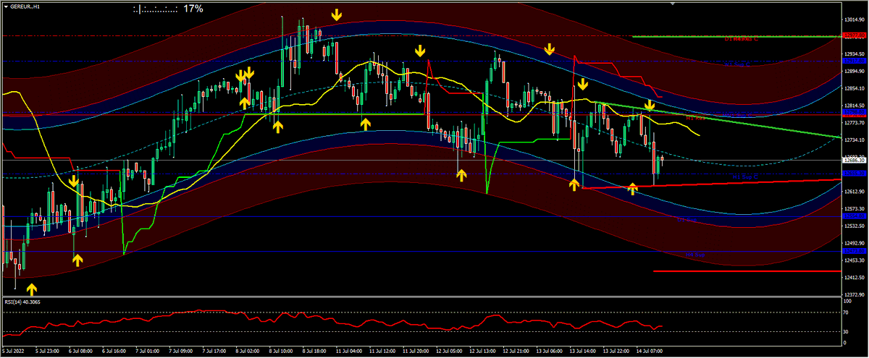This screenshot has height=358, width=869.
Task: Click price scale value 12894.90
Action: pos(855,71)
